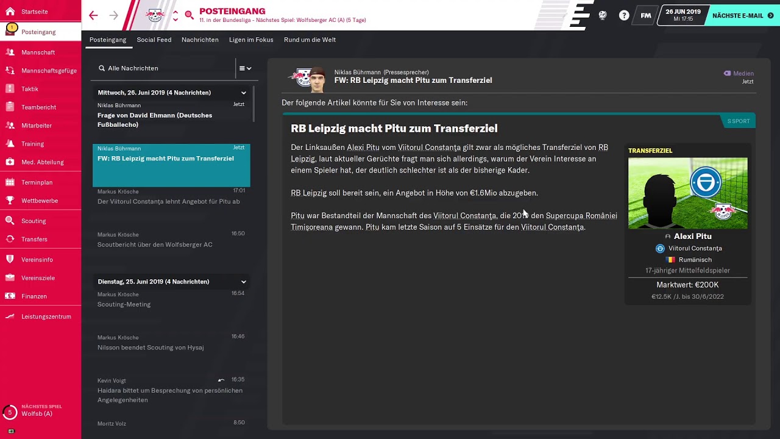Switch to Rund um die Welt tab
Screen dimensions: 780x439
pos(310,40)
